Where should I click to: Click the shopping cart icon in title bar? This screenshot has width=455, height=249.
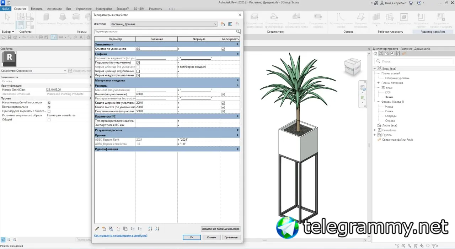pyautogui.click(x=411, y=3)
